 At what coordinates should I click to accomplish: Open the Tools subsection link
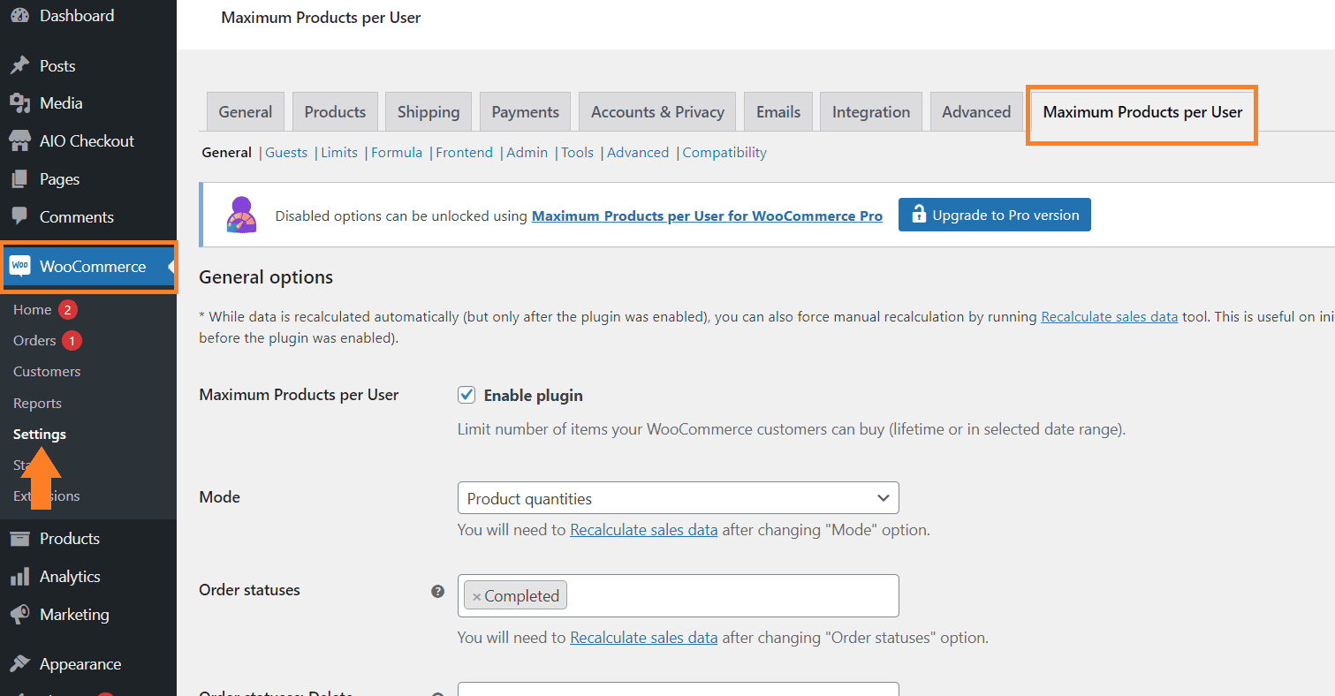578,152
